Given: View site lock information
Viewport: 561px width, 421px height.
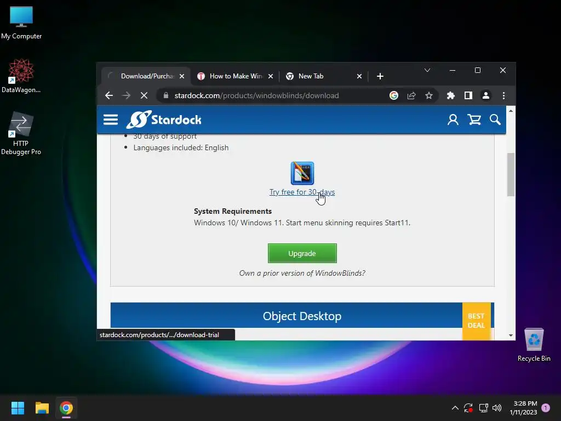Looking at the screenshot, I should [165, 95].
